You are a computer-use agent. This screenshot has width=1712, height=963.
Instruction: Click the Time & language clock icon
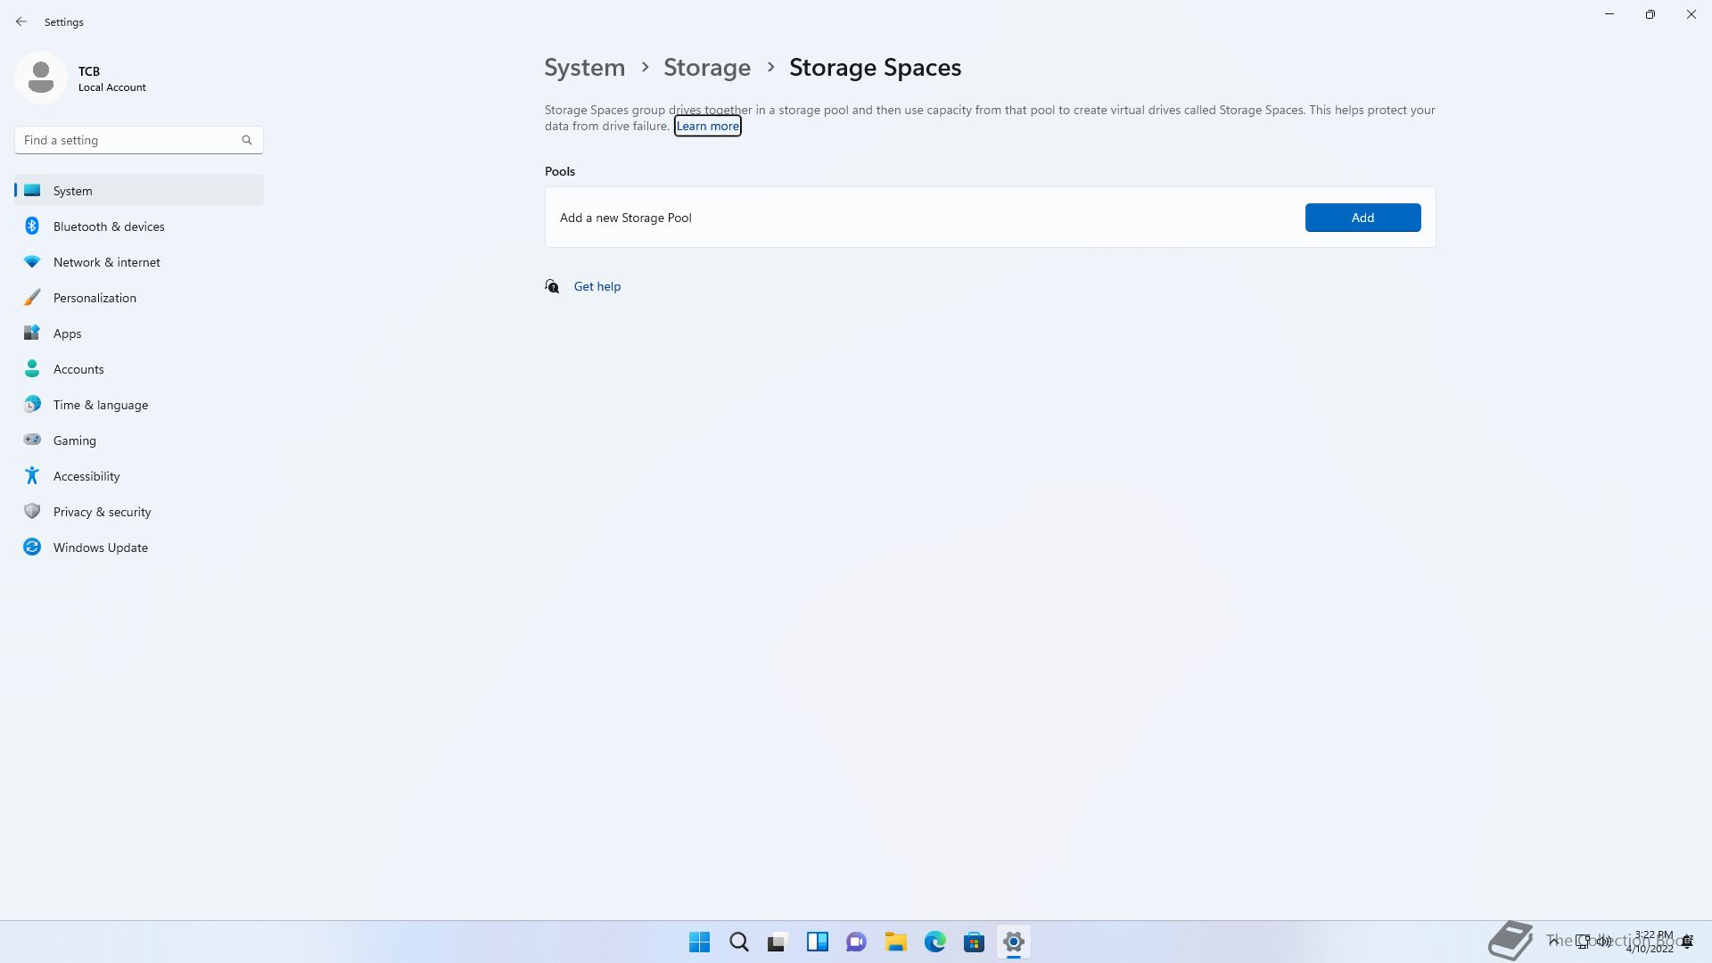click(32, 405)
